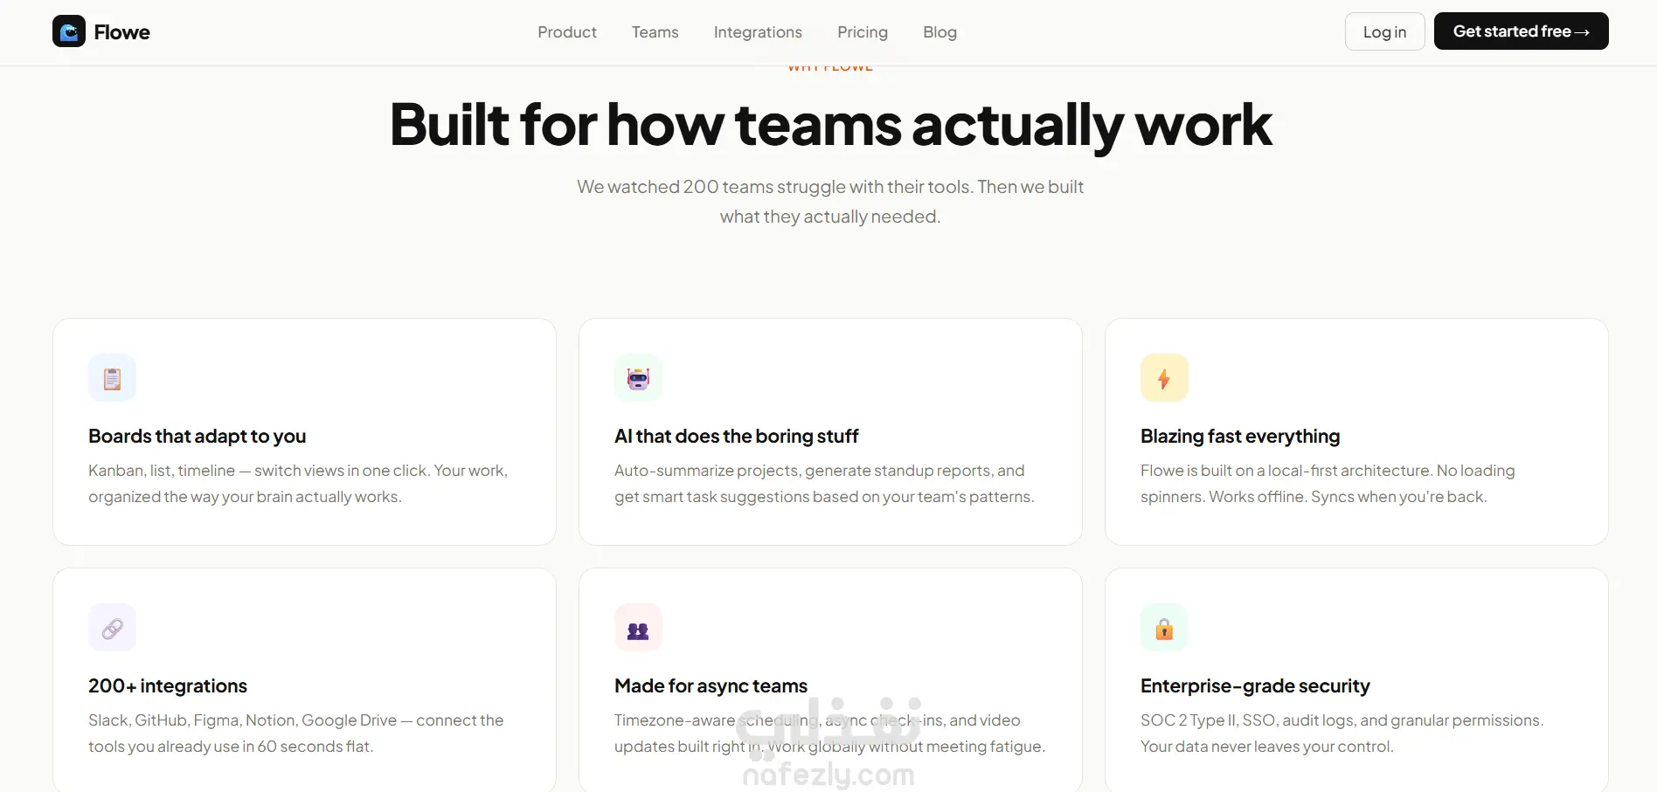Click the Flowe logo icon
This screenshot has width=1657, height=792.
(x=69, y=31)
